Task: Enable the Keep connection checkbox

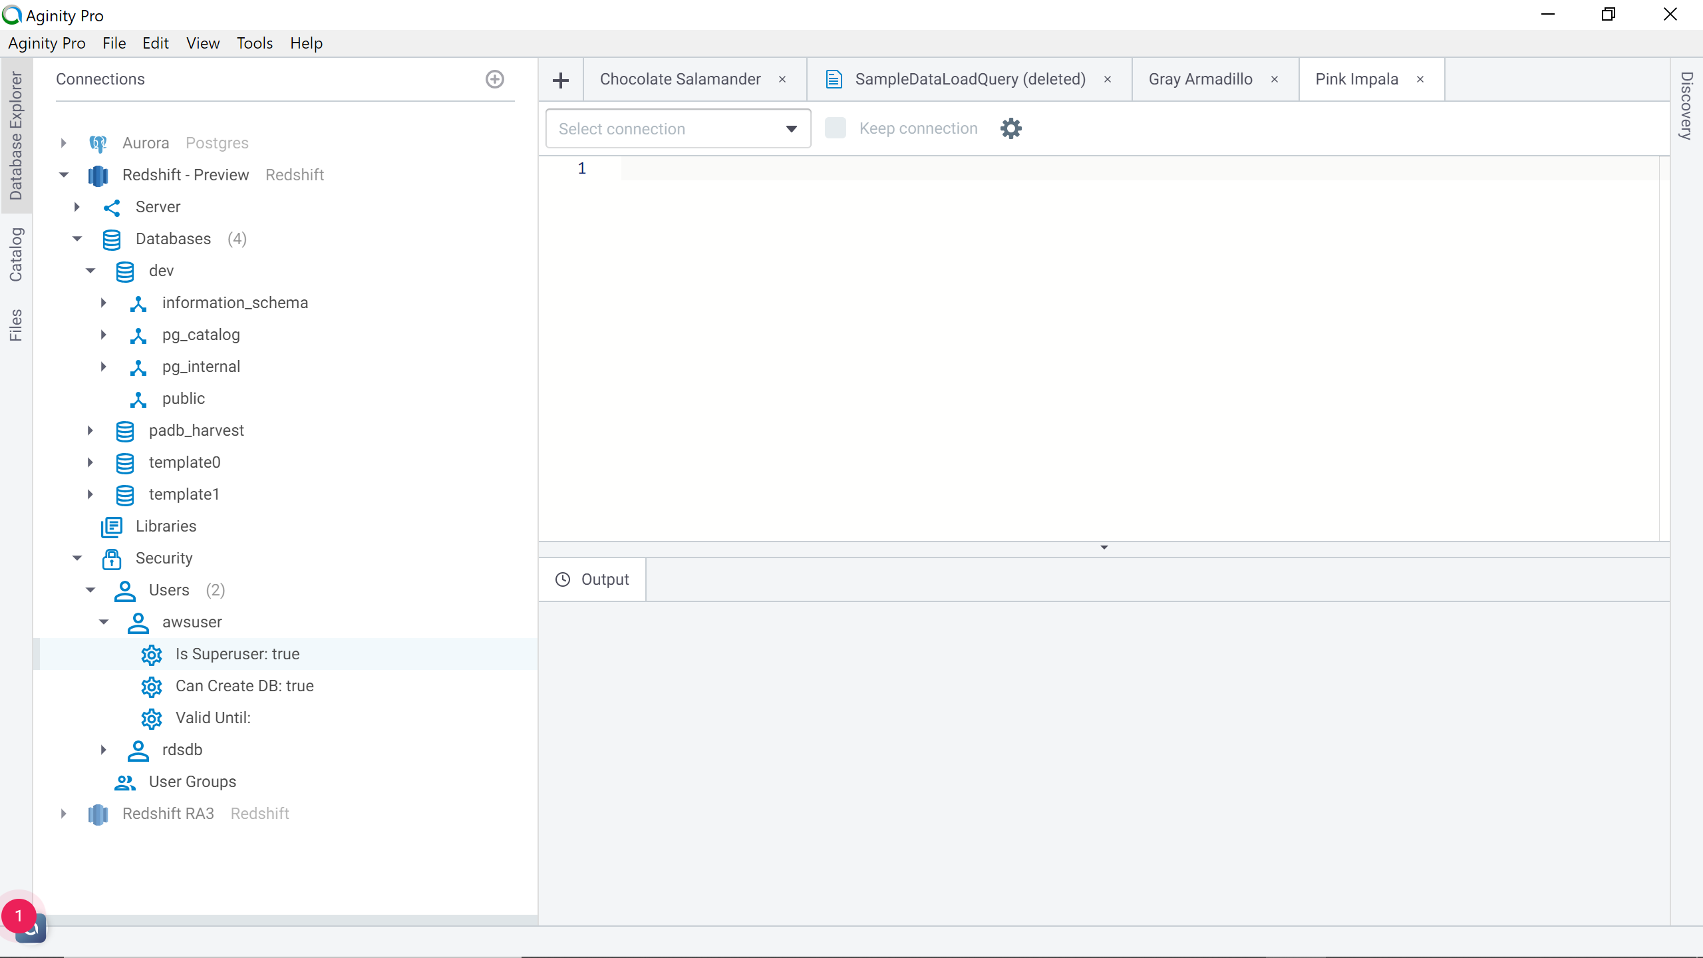Action: click(835, 128)
